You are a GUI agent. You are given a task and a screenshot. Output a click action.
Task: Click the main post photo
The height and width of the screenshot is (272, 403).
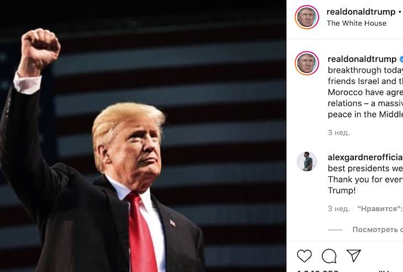143,136
